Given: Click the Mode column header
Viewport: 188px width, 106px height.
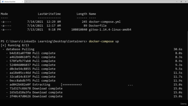Looking at the screenshot, I should click(x=4, y=14).
